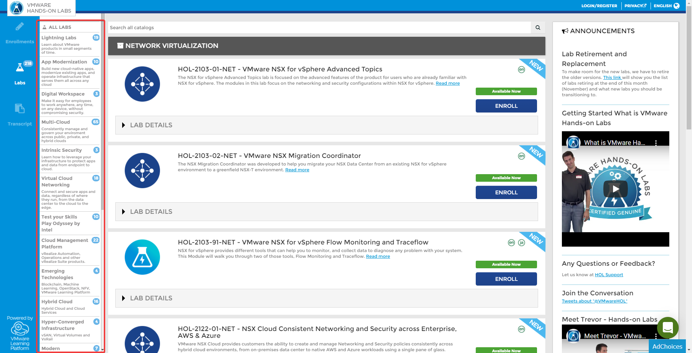Viewport: 692px width, 353px height.
Task: Click Read more under Flow Monitoring description
Action: [x=378, y=256]
